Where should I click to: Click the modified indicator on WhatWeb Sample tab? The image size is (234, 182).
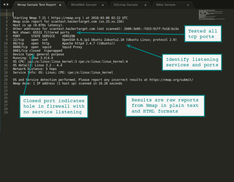coord(102,5)
